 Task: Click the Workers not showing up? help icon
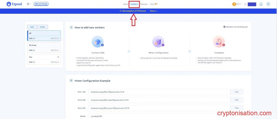[x=225, y=27]
